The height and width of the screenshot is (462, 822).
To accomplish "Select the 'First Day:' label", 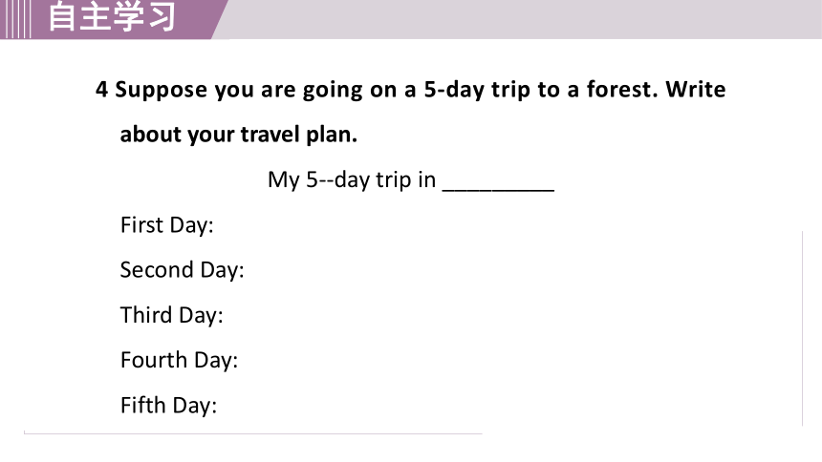I will 166,225.
